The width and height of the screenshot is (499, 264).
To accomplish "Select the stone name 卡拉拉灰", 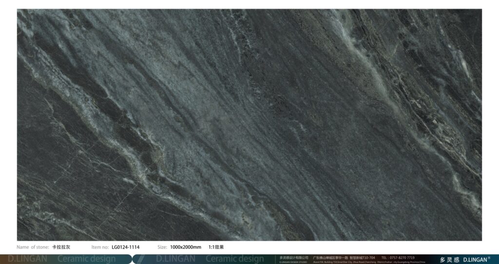I will (x=61, y=247).
